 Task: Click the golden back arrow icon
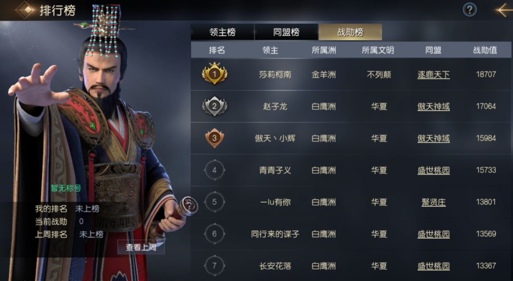pyautogui.click(x=503, y=10)
